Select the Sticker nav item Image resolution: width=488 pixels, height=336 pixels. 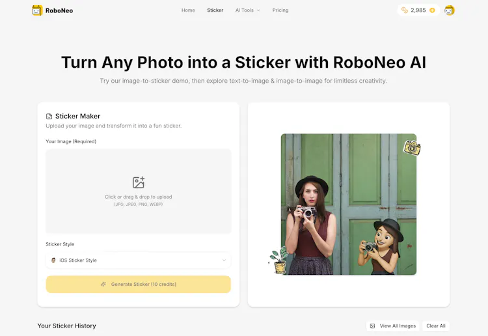coord(215,10)
